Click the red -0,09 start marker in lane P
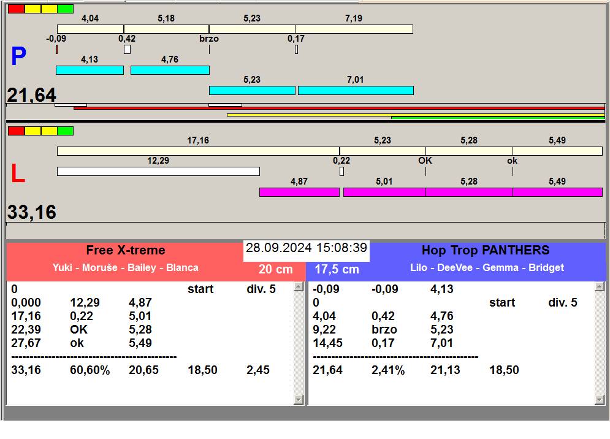Screen dimensions: 610x439 pyautogui.click(x=57, y=50)
